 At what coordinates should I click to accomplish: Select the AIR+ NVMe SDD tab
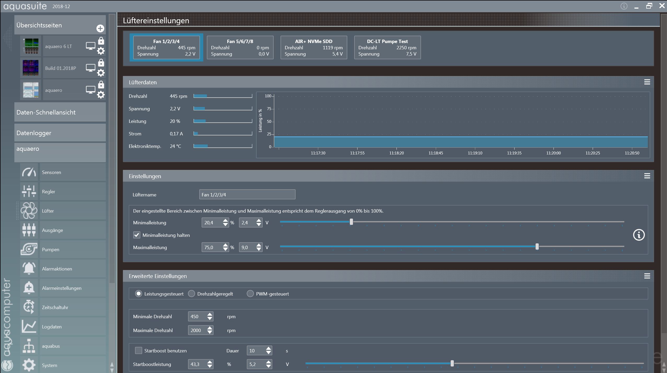314,47
